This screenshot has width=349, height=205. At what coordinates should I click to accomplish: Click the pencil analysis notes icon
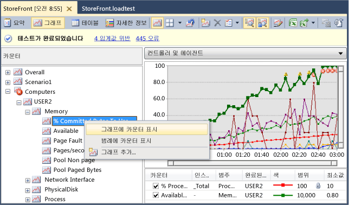278,23
